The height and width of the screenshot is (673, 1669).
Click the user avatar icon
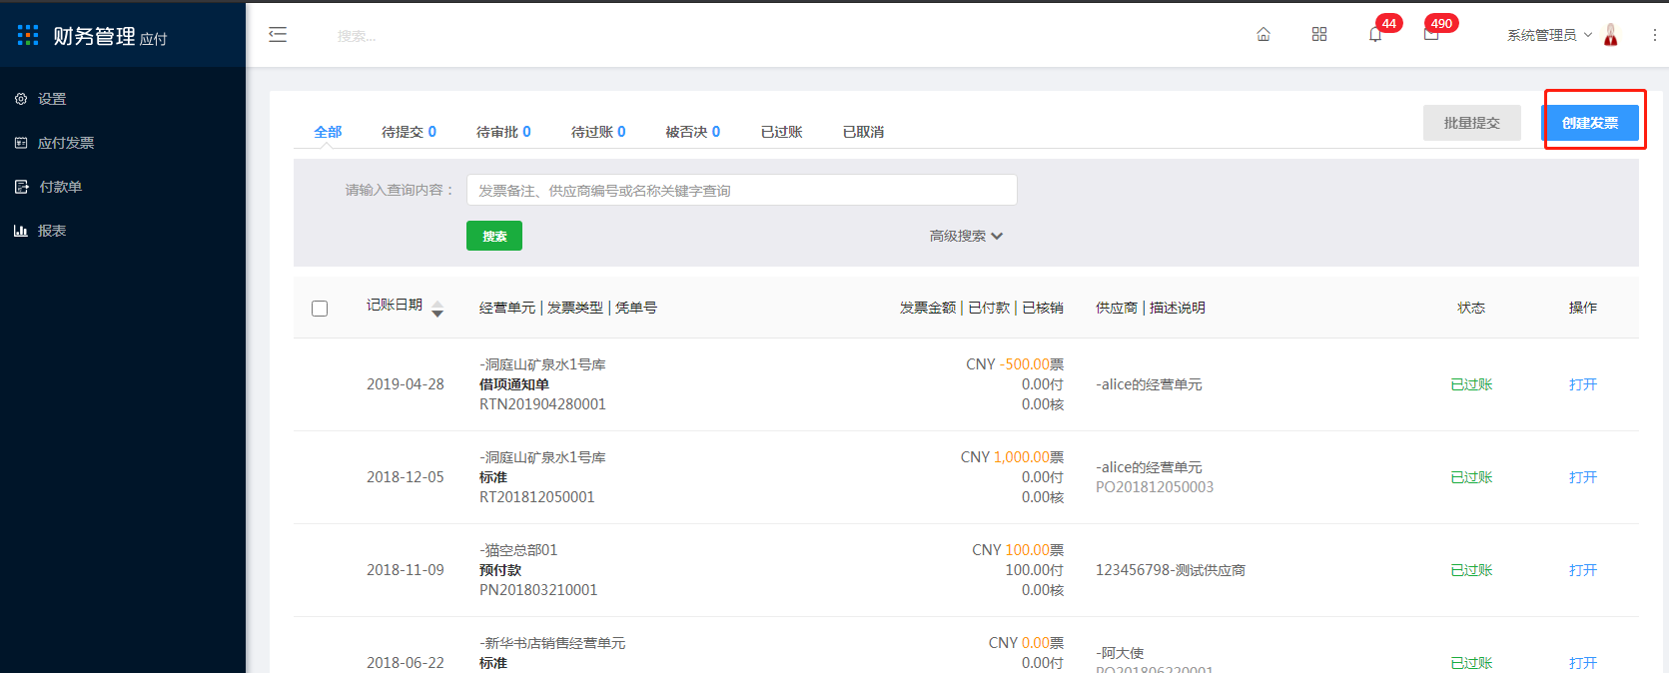tap(1610, 35)
